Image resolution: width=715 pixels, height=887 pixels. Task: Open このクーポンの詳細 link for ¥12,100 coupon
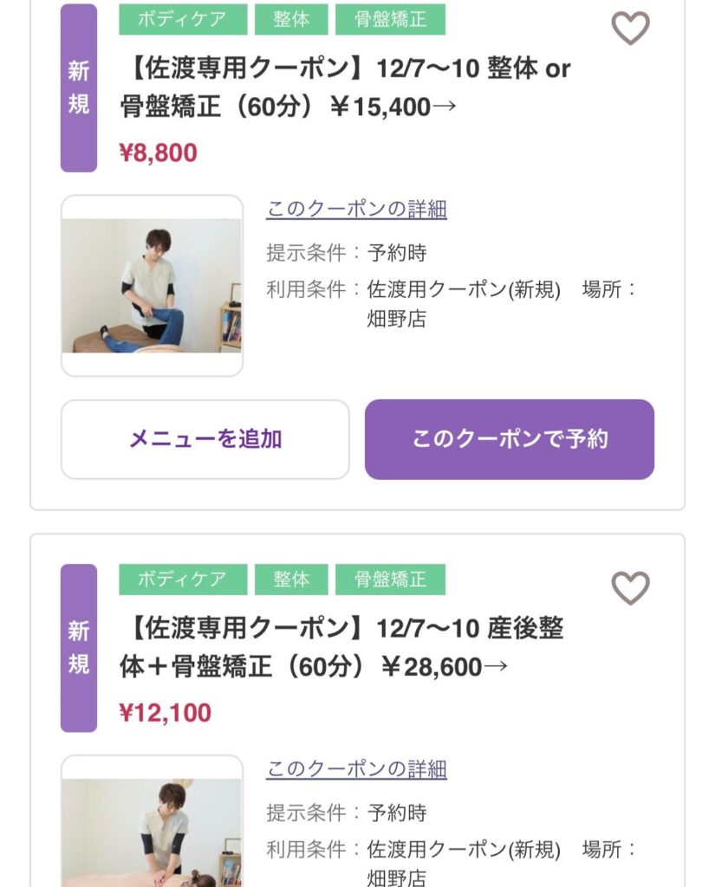tap(356, 768)
